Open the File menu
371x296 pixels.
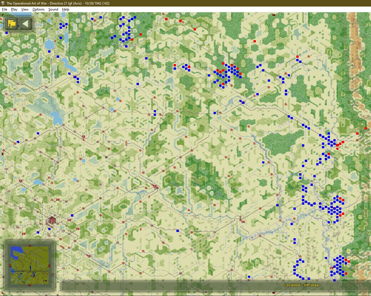tap(5, 9)
